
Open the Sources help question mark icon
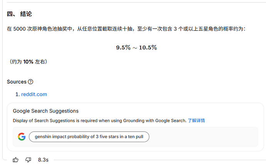tap(30, 82)
